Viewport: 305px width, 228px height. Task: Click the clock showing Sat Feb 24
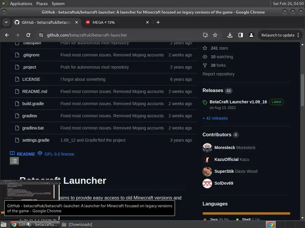click(x=288, y=4)
